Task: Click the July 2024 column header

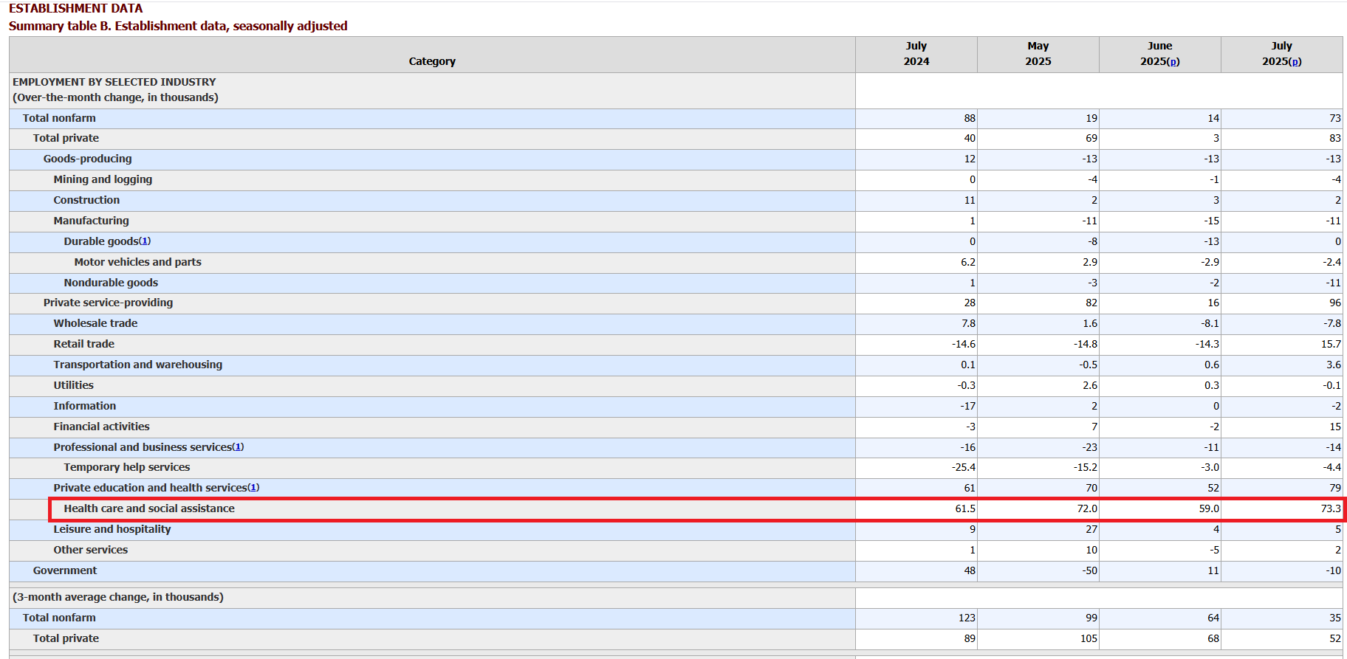Action: 916,54
